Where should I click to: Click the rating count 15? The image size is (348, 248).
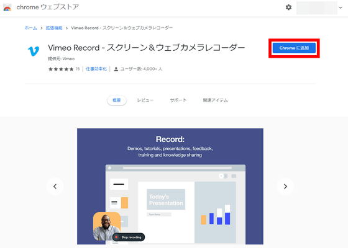pyautogui.click(x=78, y=69)
